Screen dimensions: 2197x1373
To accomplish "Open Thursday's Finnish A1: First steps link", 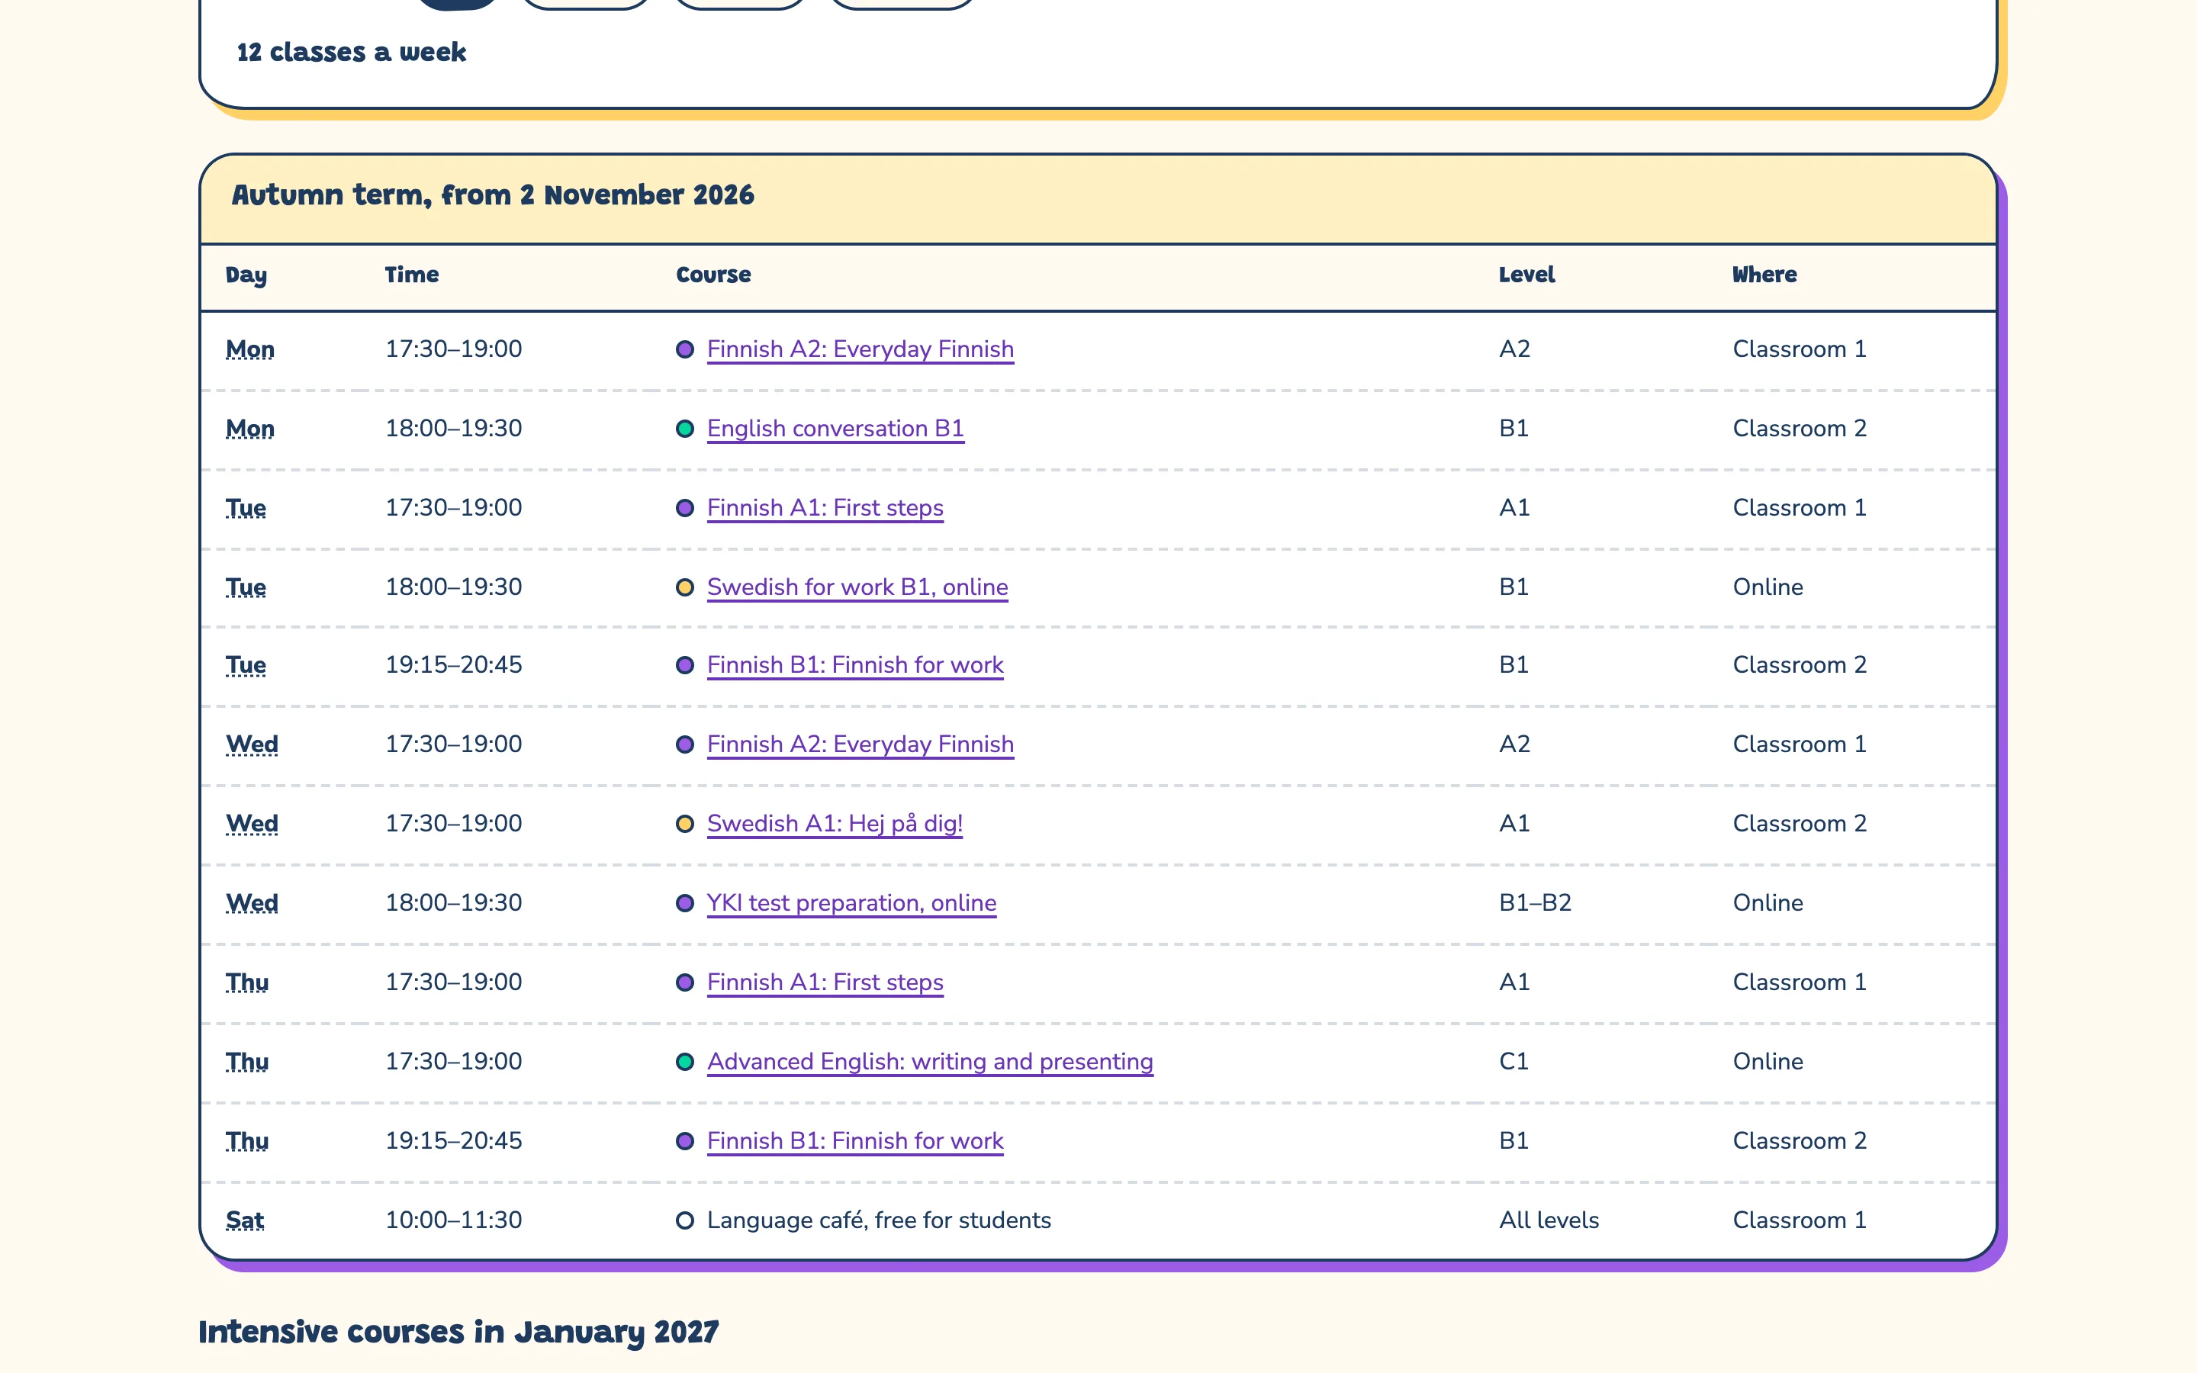I will tap(825, 982).
